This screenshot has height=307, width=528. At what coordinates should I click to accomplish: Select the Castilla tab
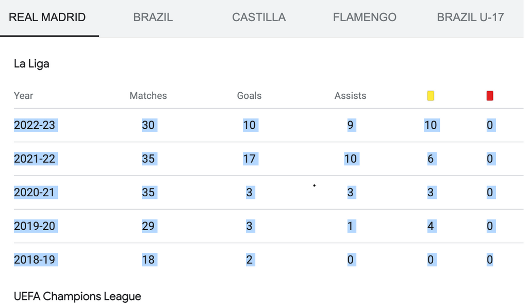pos(259,17)
